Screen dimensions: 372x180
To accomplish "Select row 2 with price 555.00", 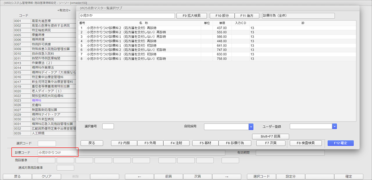I will click(x=217, y=32).
